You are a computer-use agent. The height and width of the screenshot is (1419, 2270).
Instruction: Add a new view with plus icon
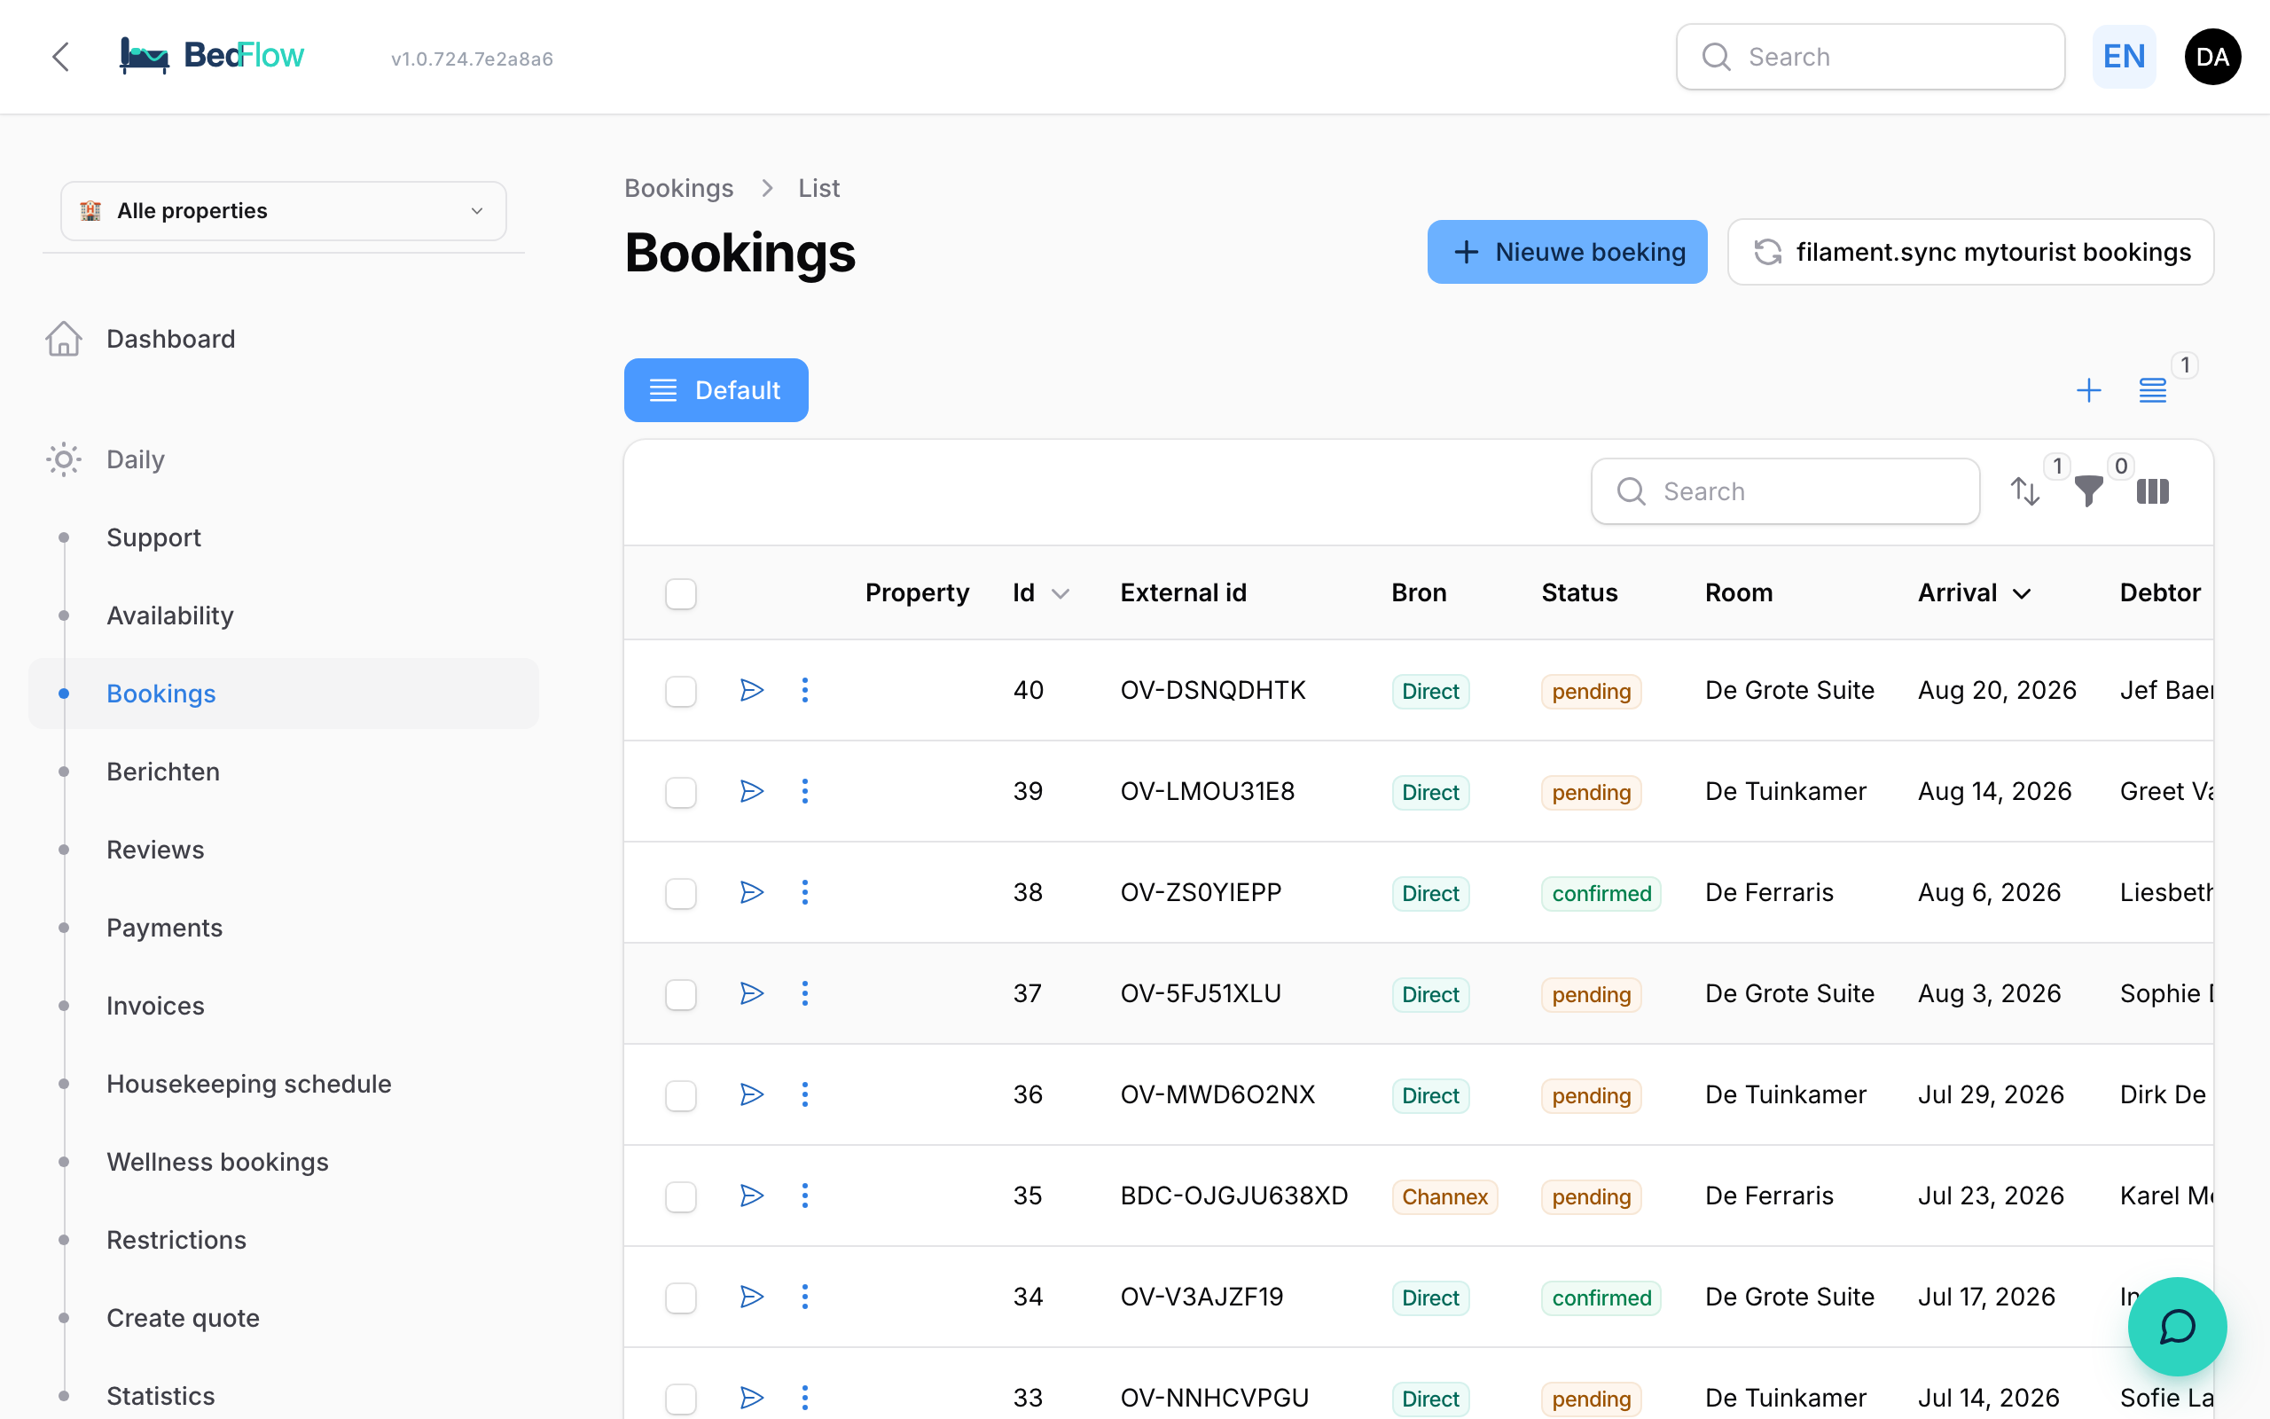pyautogui.click(x=2089, y=389)
